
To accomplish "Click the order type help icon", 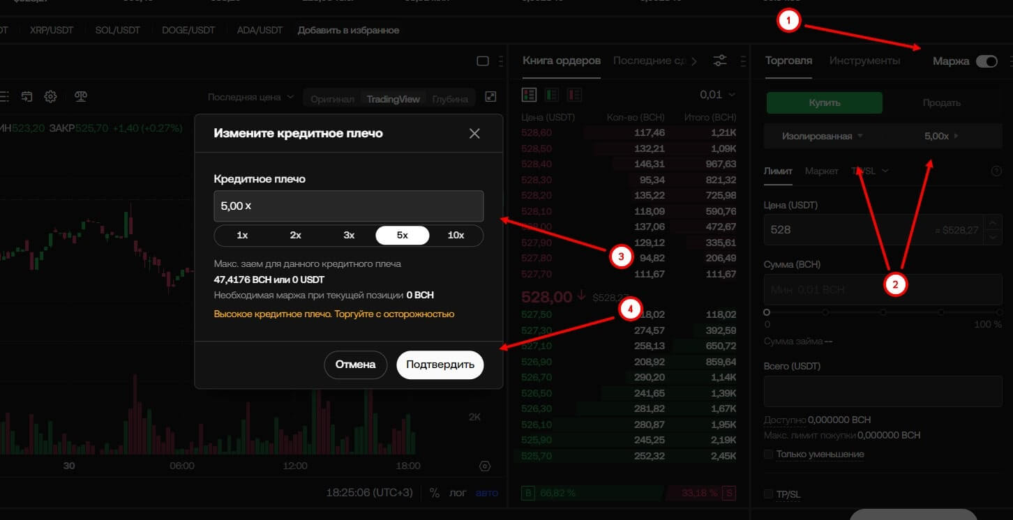I will [996, 171].
